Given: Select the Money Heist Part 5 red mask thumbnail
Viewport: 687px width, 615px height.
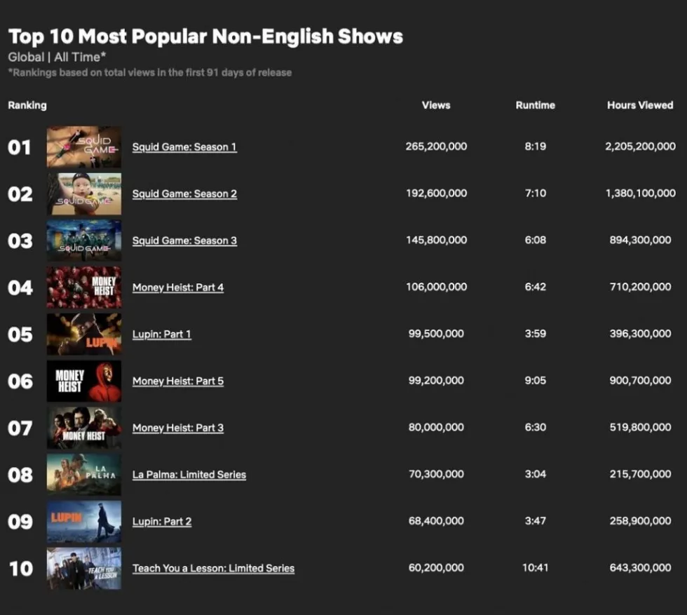Looking at the screenshot, I should (84, 381).
